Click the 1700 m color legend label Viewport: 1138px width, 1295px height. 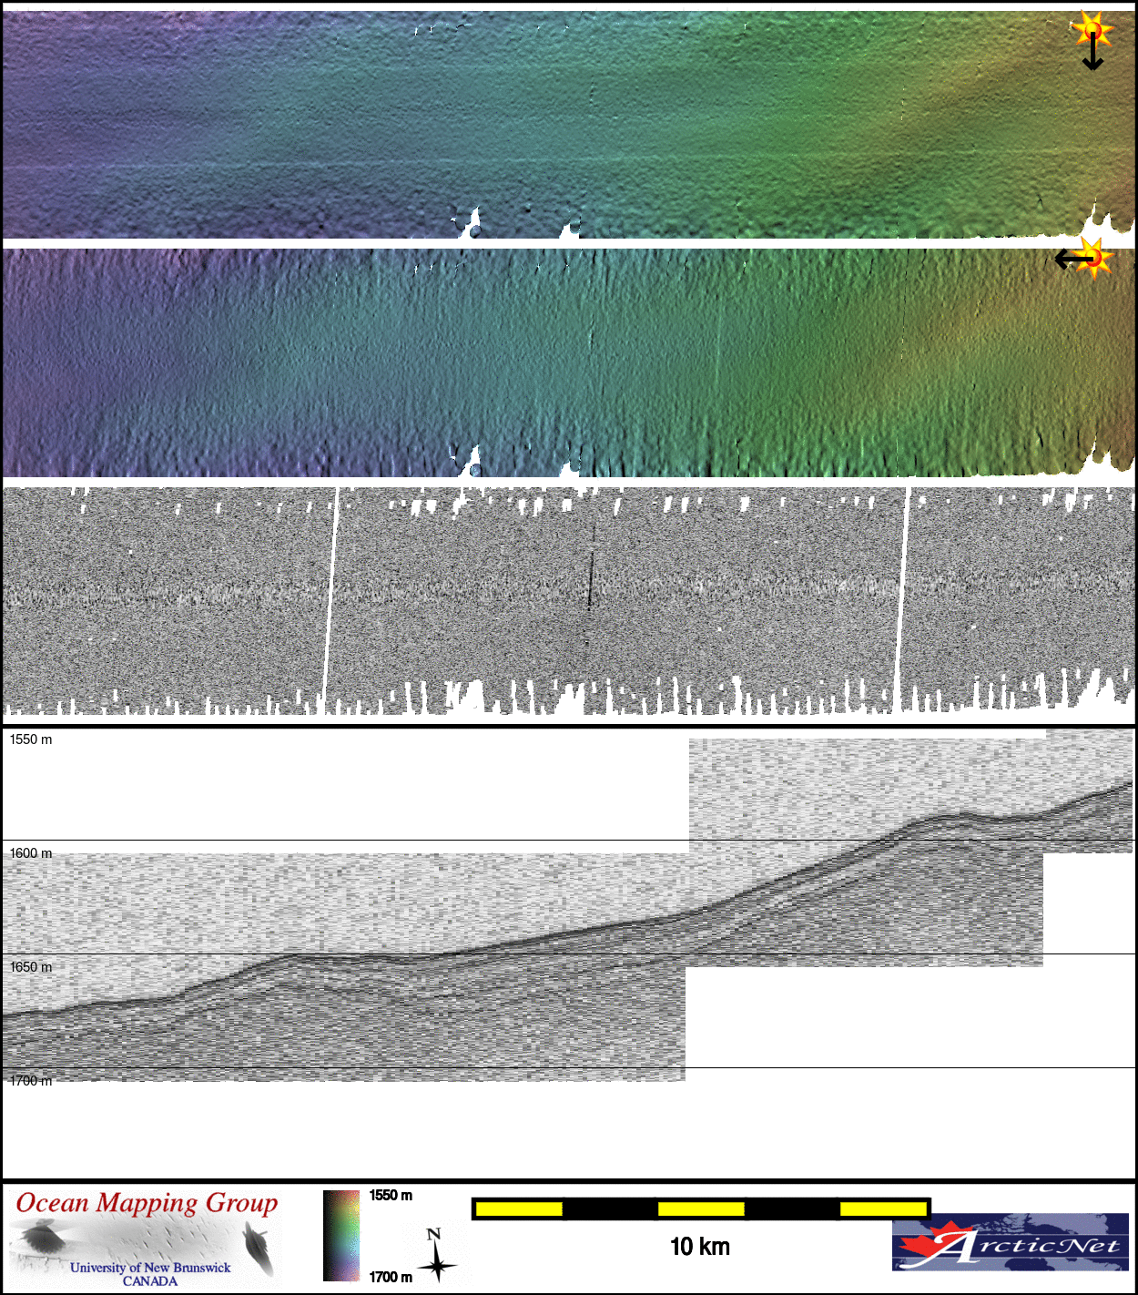tap(391, 1277)
